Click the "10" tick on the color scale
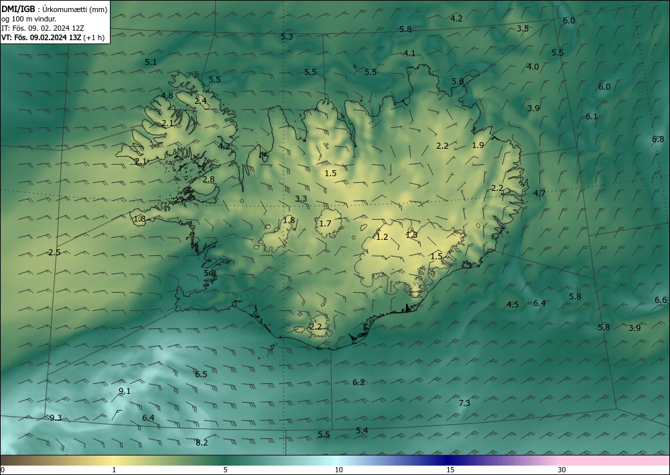The image size is (670, 475). (338, 470)
